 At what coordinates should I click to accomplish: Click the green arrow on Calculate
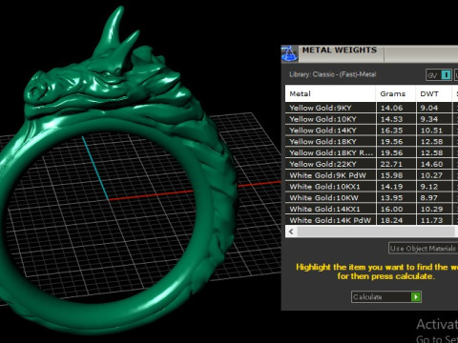[416, 297]
